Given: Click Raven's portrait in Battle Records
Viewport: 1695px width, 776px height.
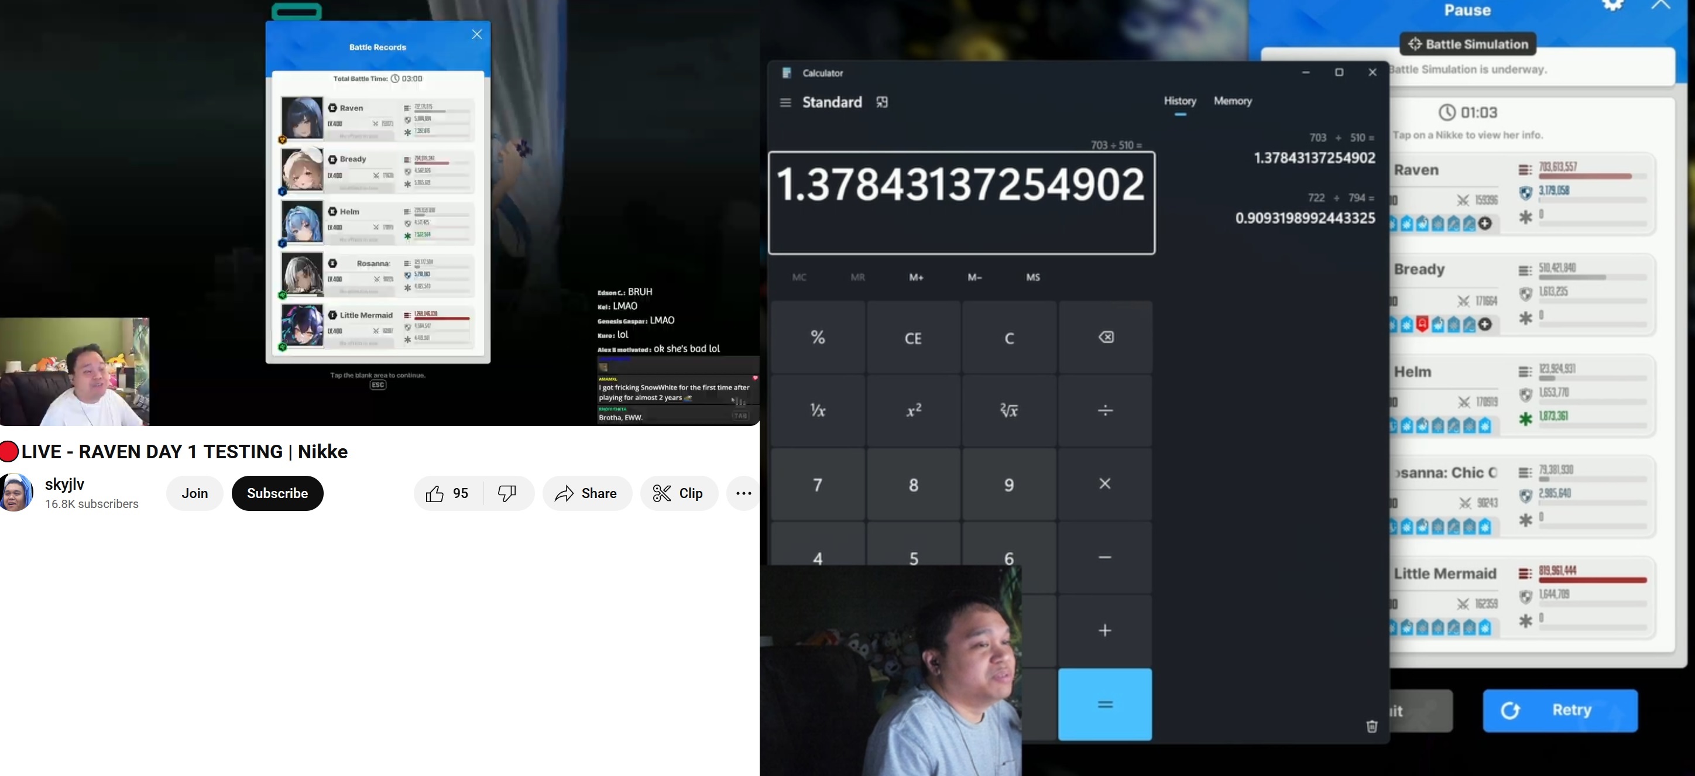Looking at the screenshot, I should (302, 118).
